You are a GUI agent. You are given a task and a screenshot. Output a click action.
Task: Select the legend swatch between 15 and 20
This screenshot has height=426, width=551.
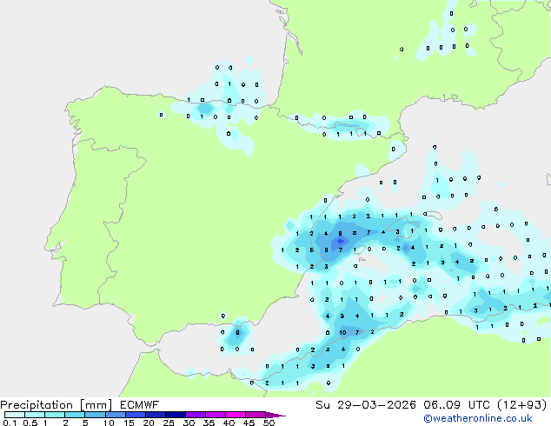[136, 415]
